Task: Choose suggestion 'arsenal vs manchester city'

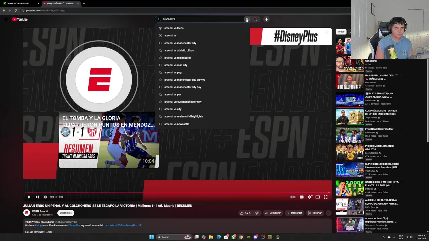Action: point(202,43)
